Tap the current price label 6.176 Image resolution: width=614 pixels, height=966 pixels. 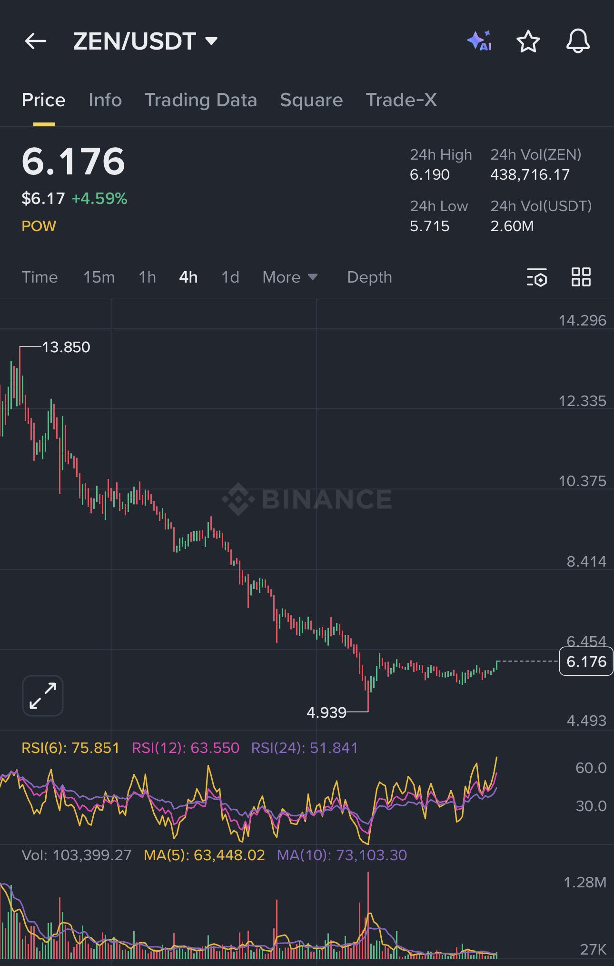pyautogui.click(x=586, y=661)
